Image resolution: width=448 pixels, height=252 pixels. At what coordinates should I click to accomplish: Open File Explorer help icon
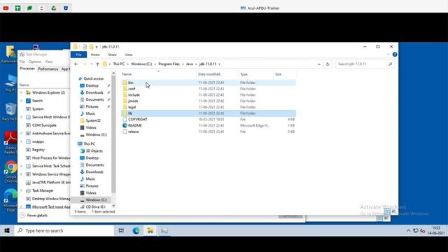tap(395, 55)
